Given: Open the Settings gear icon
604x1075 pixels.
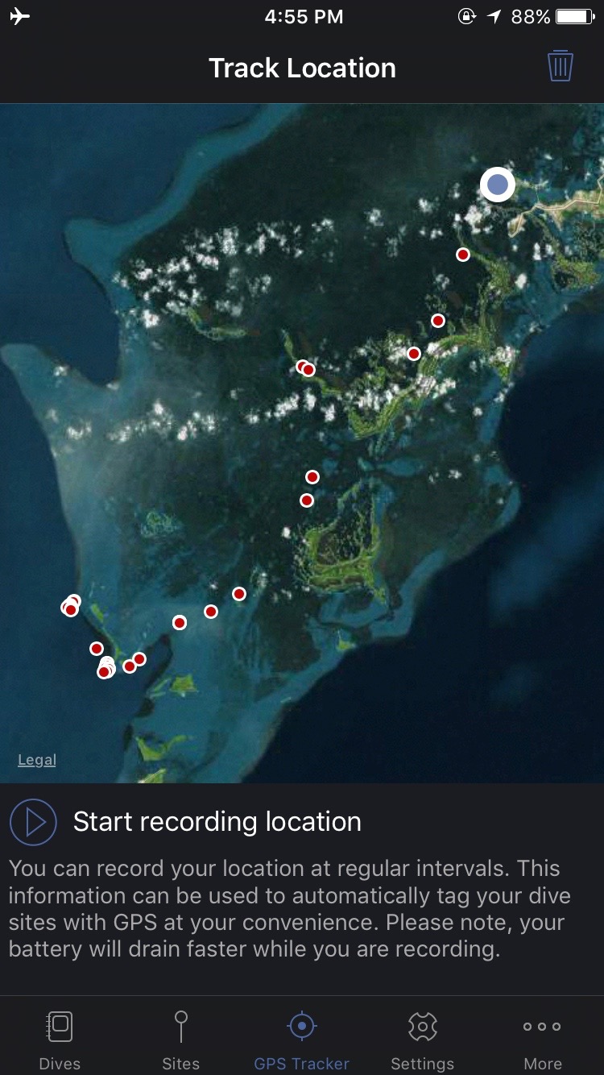Looking at the screenshot, I should coord(422,1027).
